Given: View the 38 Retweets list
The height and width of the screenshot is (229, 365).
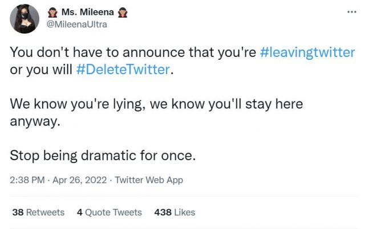Looking at the screenshot, I should pyautogui.click(x=38, y=212).
